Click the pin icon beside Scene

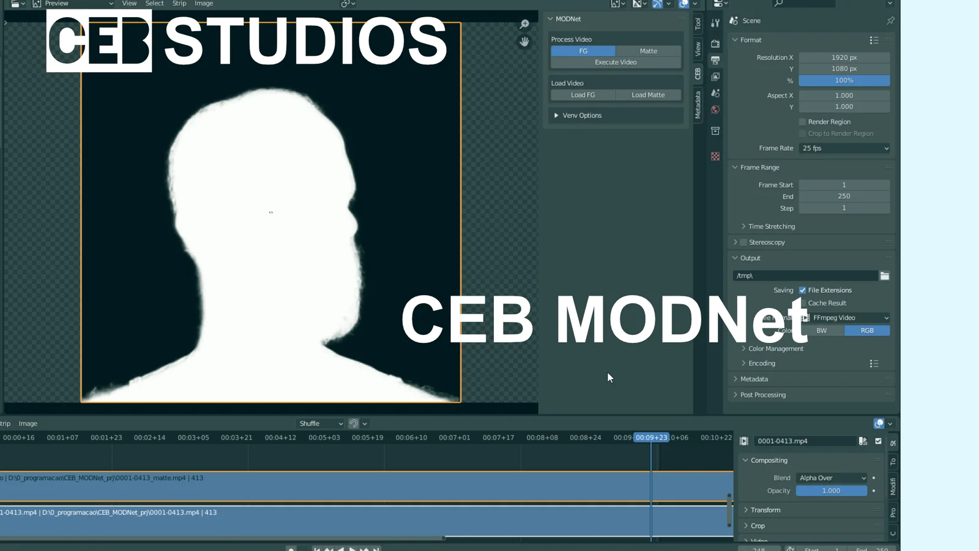point(890,21)
